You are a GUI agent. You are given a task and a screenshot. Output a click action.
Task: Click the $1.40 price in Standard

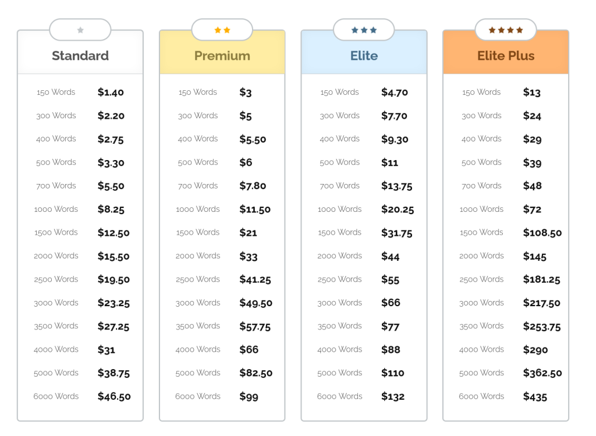(111, 92)
